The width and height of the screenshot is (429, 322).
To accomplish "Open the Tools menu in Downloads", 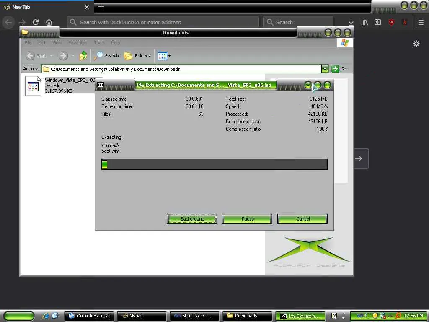I will pyautogui.click(x=99, y=43).
